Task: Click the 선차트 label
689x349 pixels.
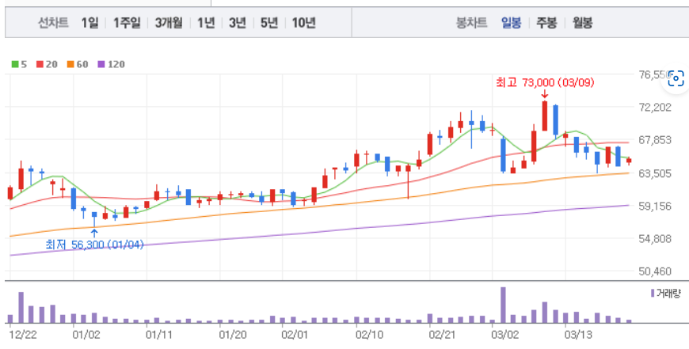Action: tap(54, 23)
